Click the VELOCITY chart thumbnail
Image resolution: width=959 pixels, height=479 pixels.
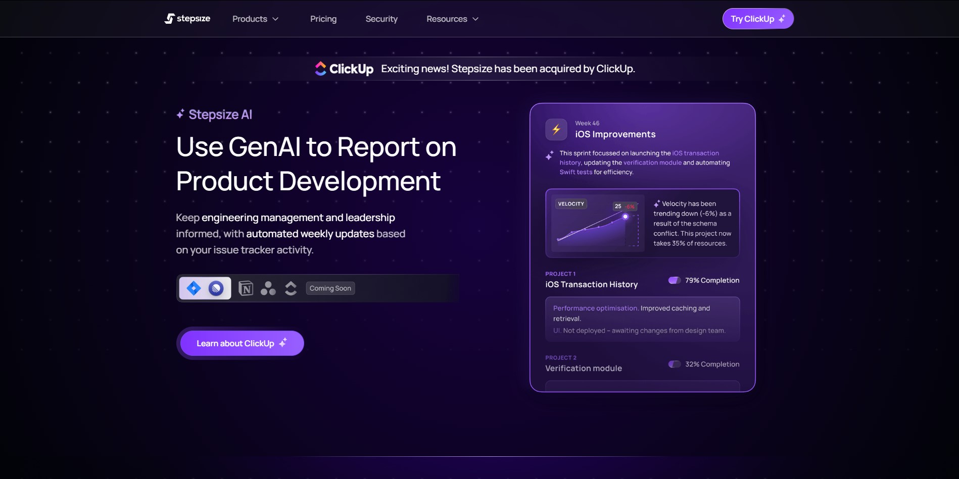pos(598,223)
